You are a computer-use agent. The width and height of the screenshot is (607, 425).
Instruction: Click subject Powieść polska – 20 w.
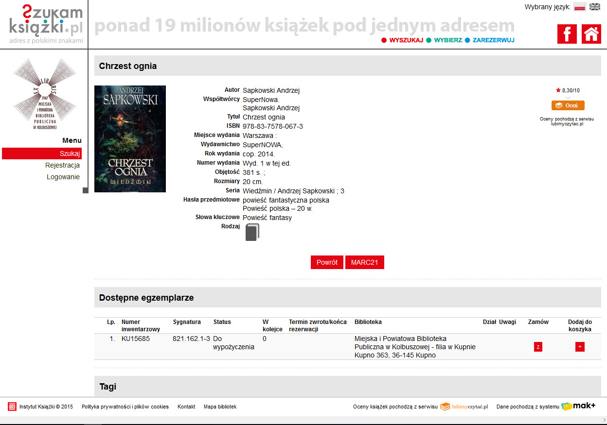coord(278,208)
